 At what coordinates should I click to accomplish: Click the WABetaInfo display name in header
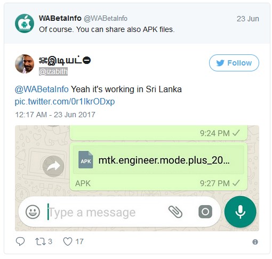click(x=60, y=18)
